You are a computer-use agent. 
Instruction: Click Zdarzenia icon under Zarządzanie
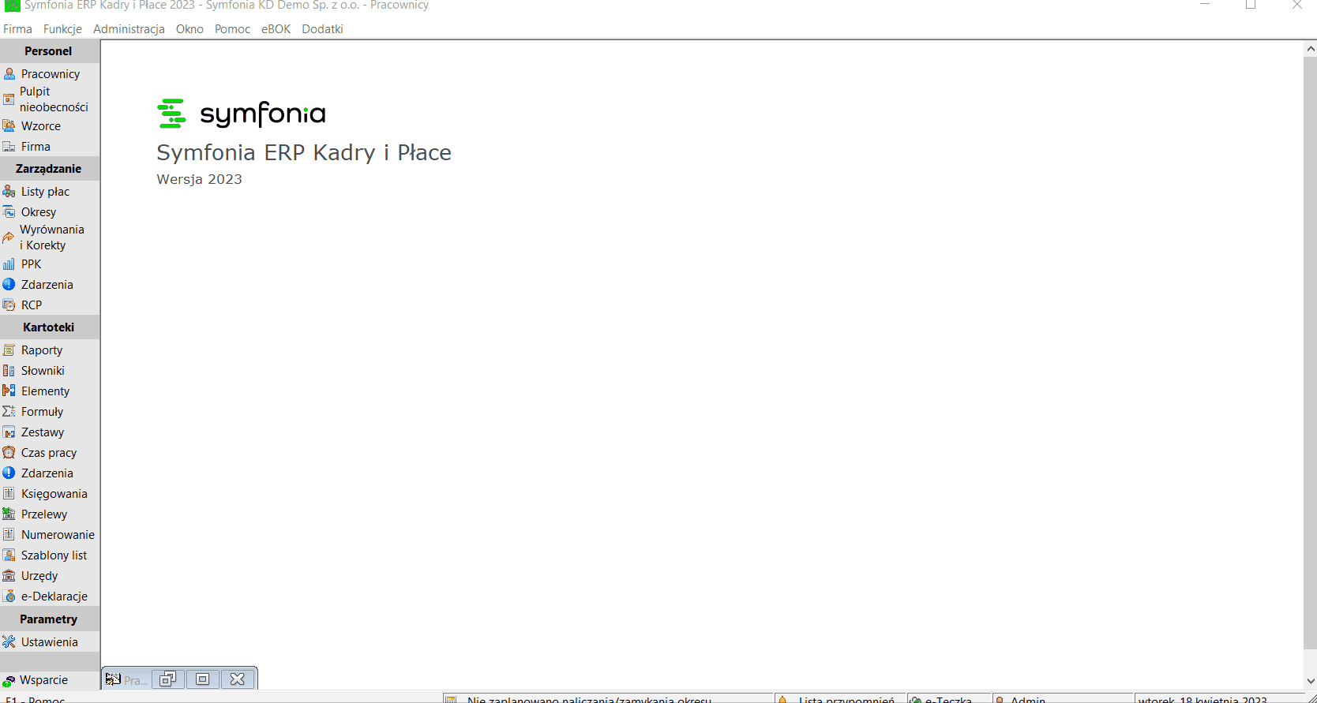coord(9,284)
